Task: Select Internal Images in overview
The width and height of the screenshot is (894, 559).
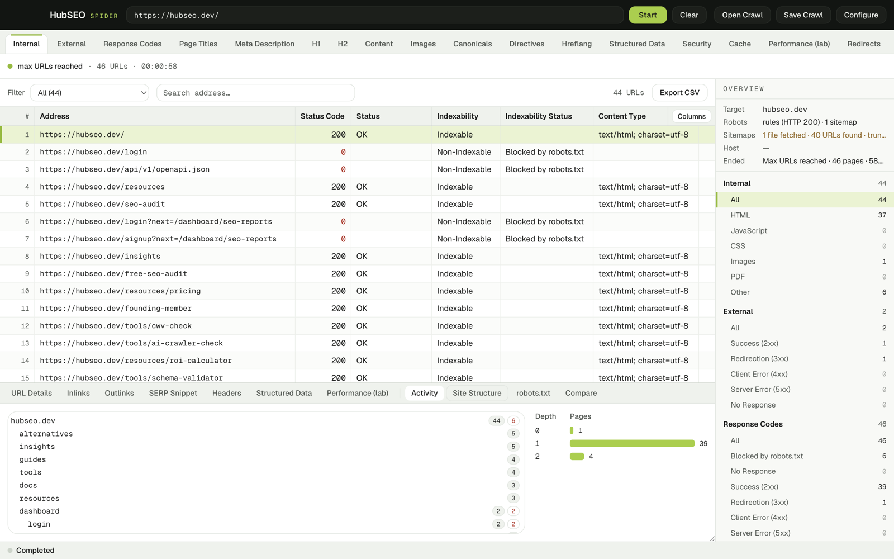Action: (805, 262)
